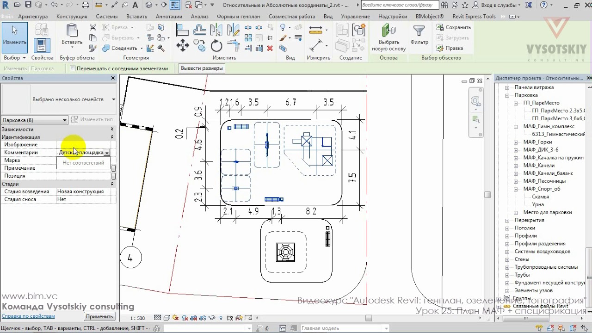Open the Главная модель design option selector
The width and height of the screenshot is (592, 333).
(345, 328)
